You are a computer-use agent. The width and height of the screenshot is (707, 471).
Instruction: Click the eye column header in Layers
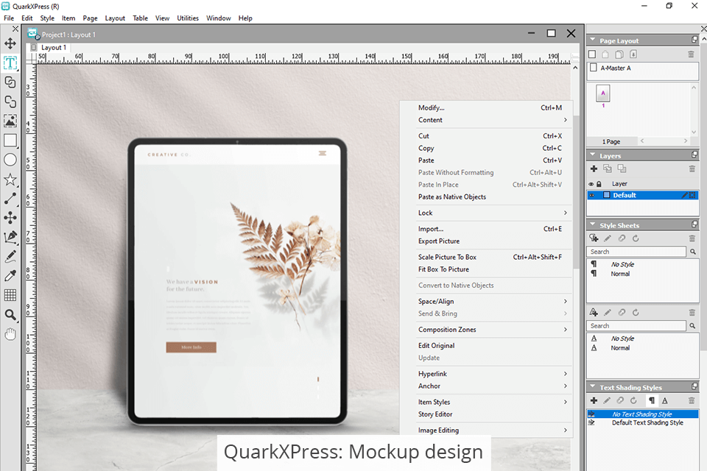point(591,184)
